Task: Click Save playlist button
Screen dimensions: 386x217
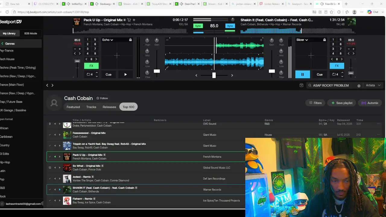Action: pos(342,103)
